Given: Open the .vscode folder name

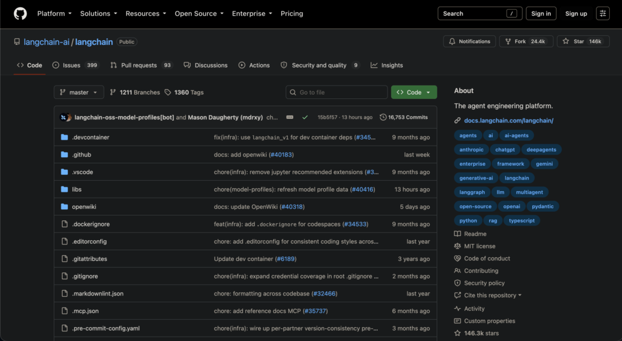Looking at the screenshot, I should (83, 172).
